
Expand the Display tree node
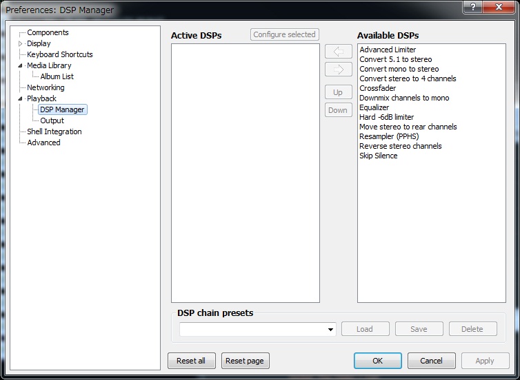(x=20, y=43)
